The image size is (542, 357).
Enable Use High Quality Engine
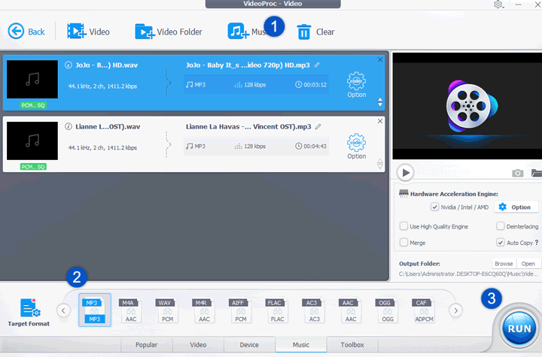(403, 226)
